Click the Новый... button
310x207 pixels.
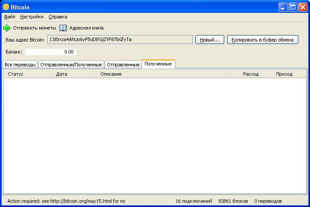tap(210, 40)
